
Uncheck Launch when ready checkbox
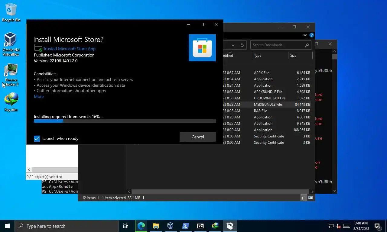point(37,138)
